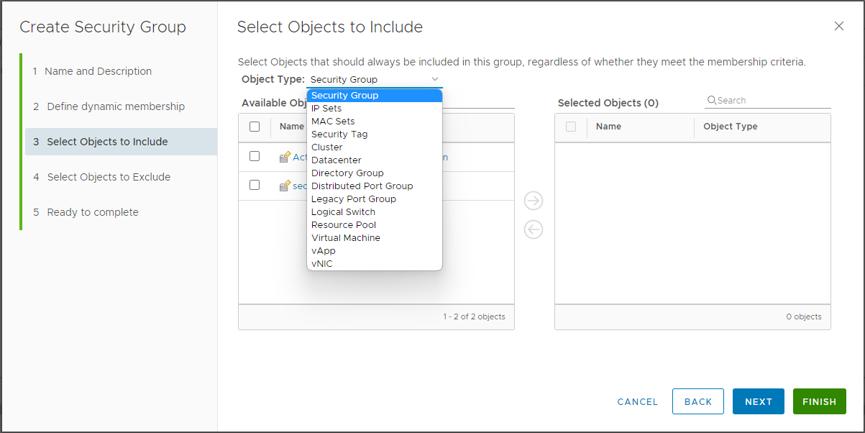Click the first security group row icon
The width and height of the screenshot is (865, 433).
click(285, 157)
